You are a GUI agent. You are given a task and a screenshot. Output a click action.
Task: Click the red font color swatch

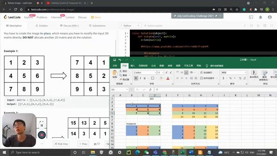pos(168,78)
